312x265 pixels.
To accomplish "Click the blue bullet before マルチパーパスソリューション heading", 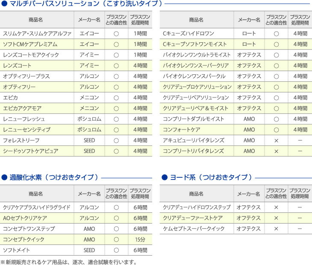I will pyautogui.click(x=3, y=4).
